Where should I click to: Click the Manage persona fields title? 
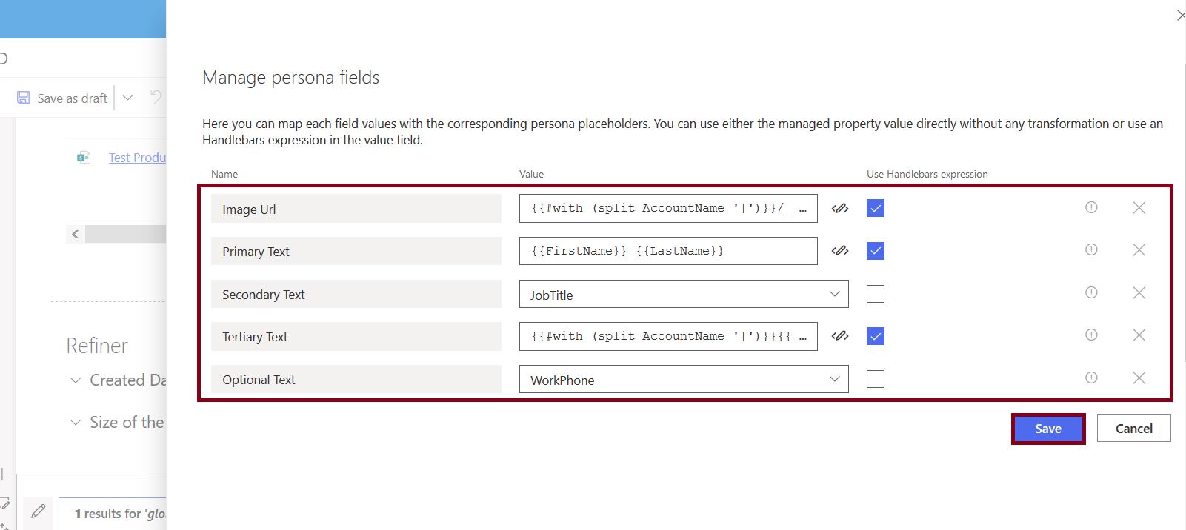point(291,78)
